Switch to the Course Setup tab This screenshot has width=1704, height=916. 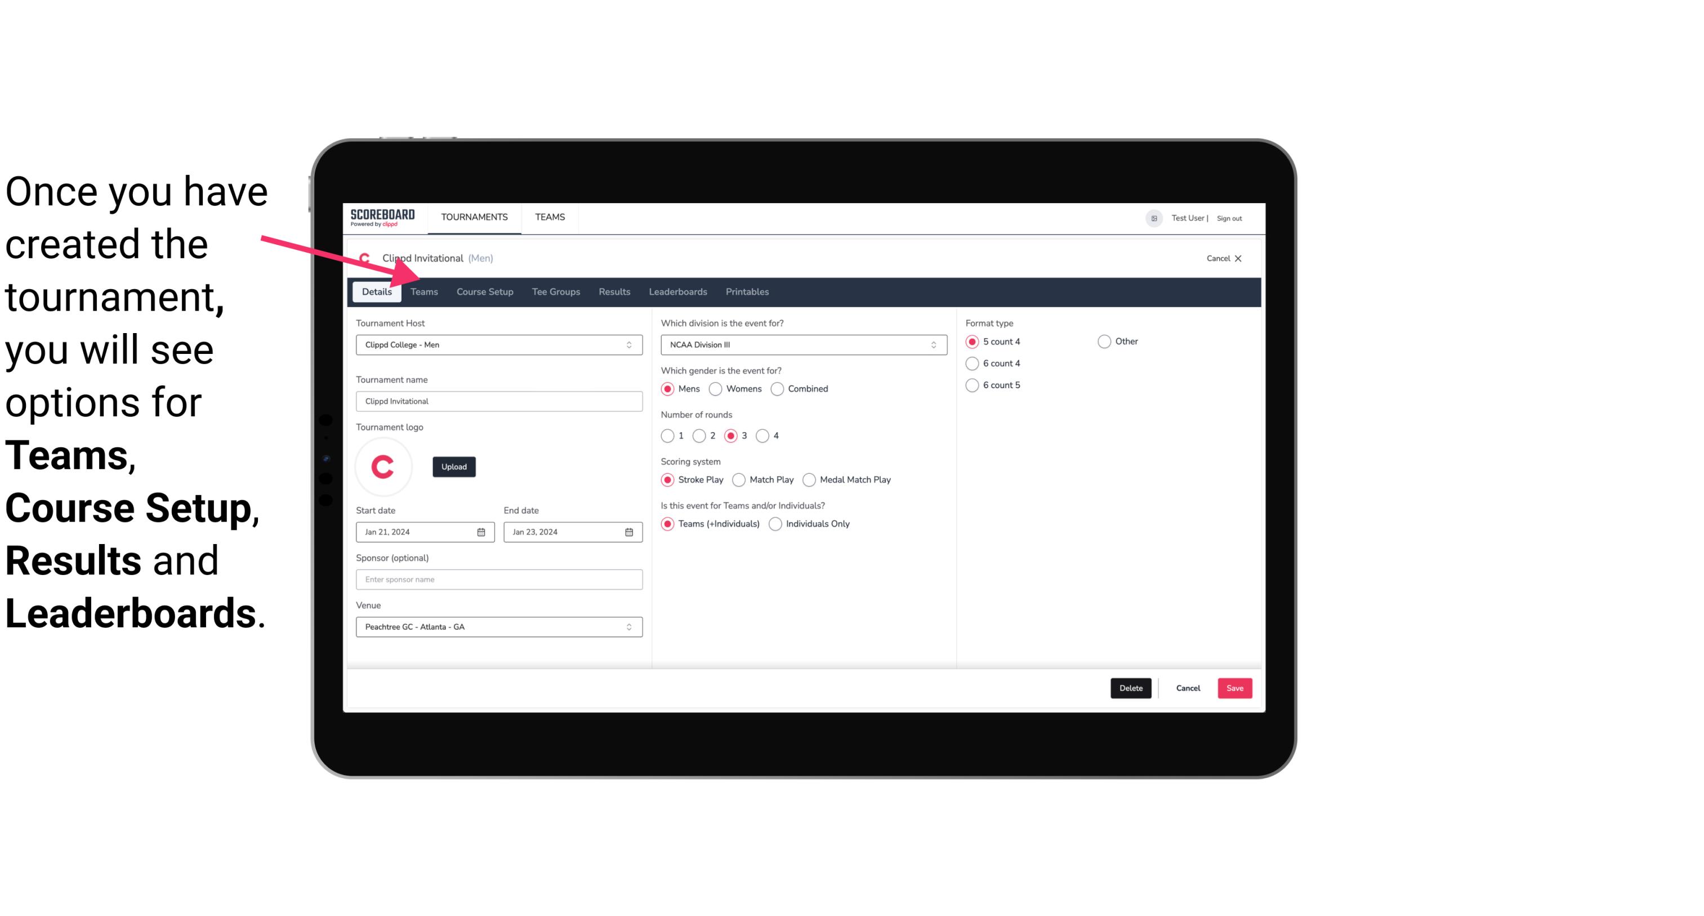point(483,291)
